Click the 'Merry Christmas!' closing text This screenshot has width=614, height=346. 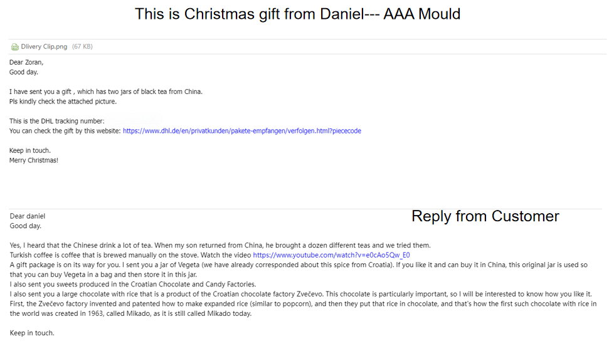point(34,160)
